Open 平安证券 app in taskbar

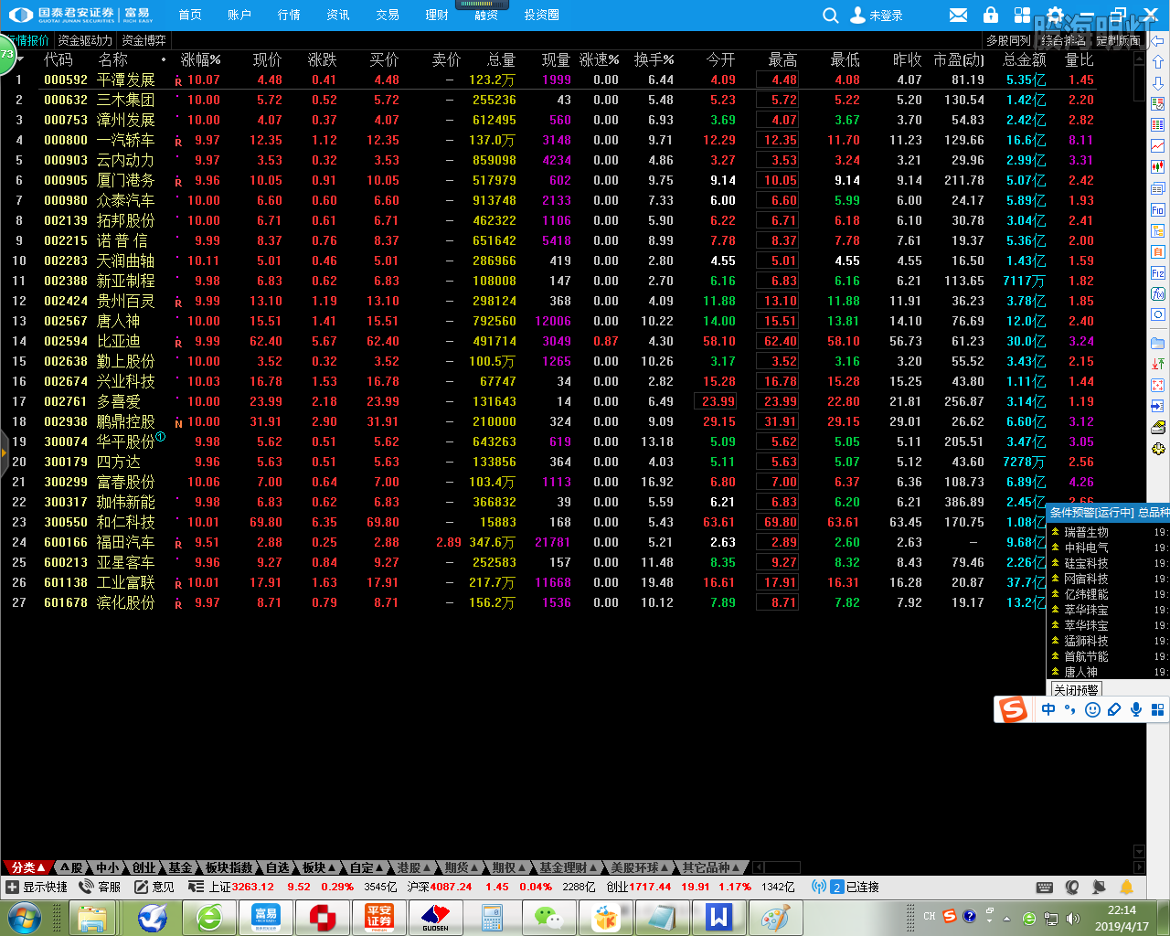(378, 918)
